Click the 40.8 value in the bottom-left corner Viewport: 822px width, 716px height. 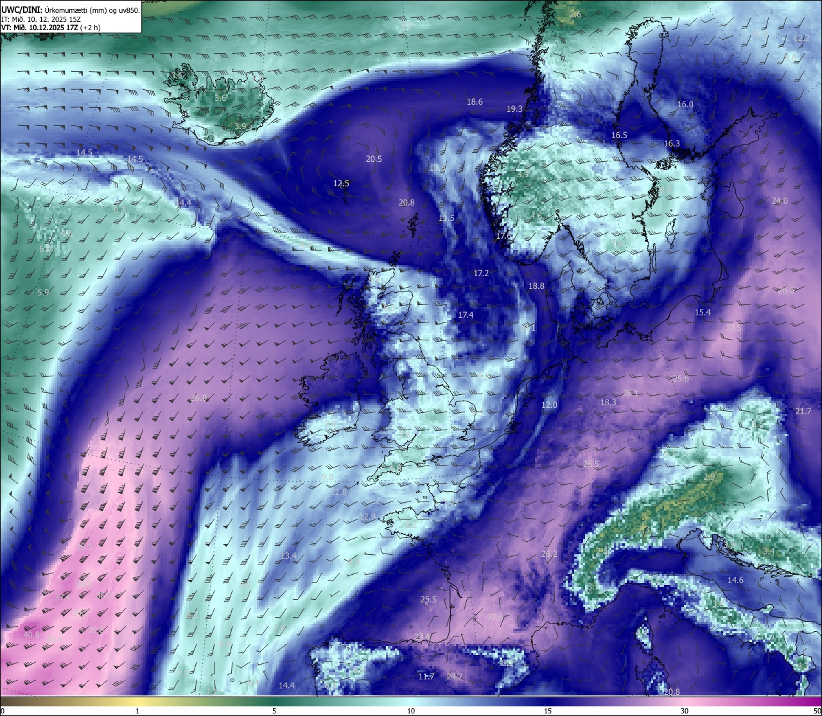[x=31, y=634]
